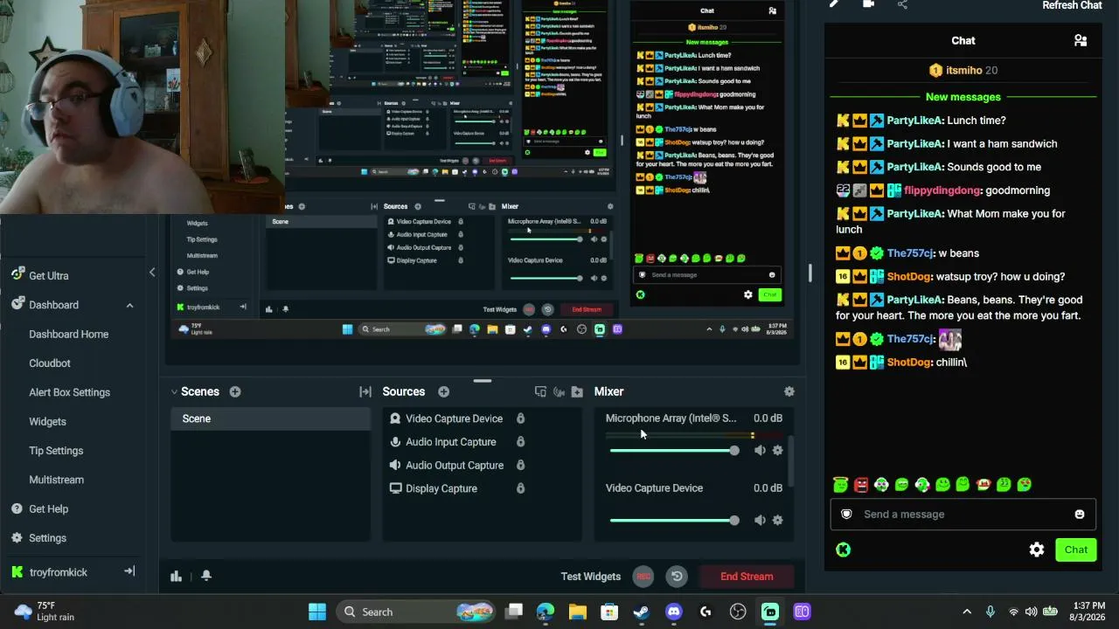
Task: Open settings gear for Microphone Array mixer
Action: coord(777,450)
